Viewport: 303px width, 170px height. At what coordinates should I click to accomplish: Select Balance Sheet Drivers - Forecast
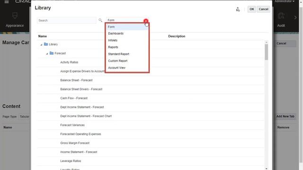[81, 89]
